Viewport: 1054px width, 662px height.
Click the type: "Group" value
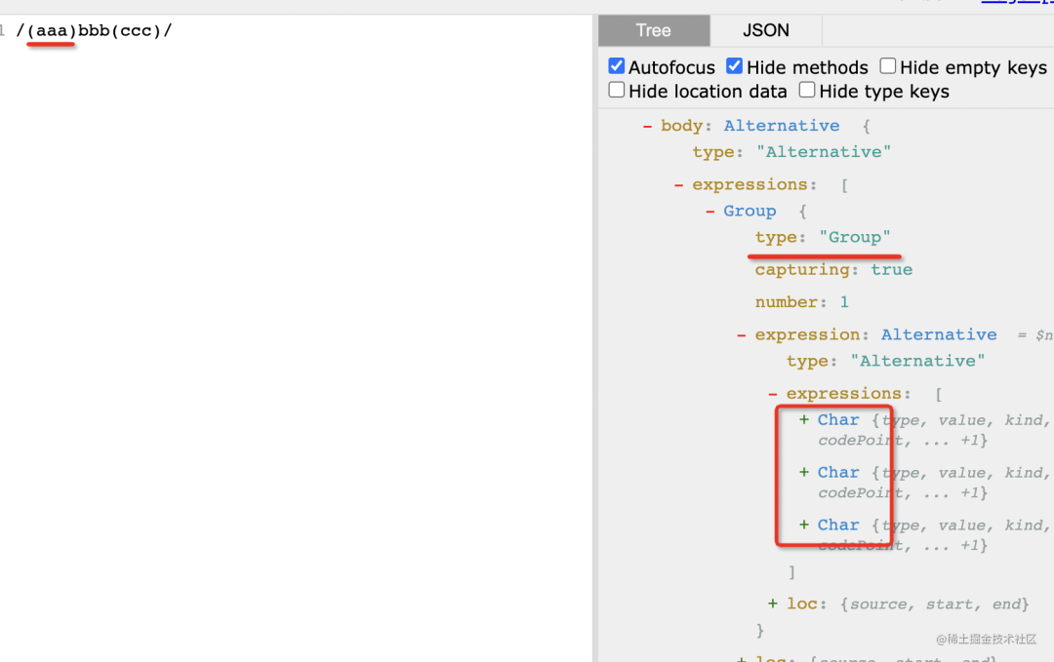(854, 237)
